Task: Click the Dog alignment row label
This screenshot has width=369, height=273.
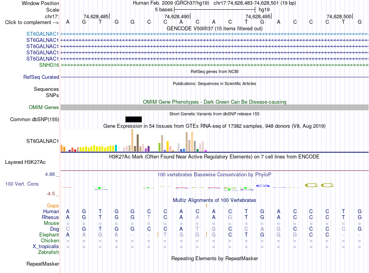Action: tap(54, 229)
